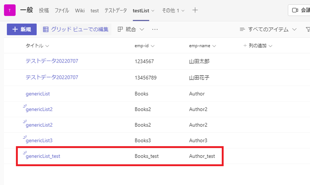
Task: Open グリッド ビューでの編集 grid edit
Action: point(76,29)
